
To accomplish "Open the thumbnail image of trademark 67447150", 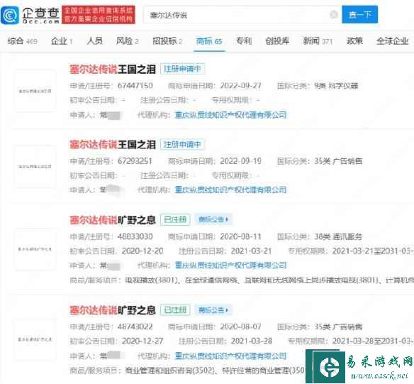I will 35,91.
